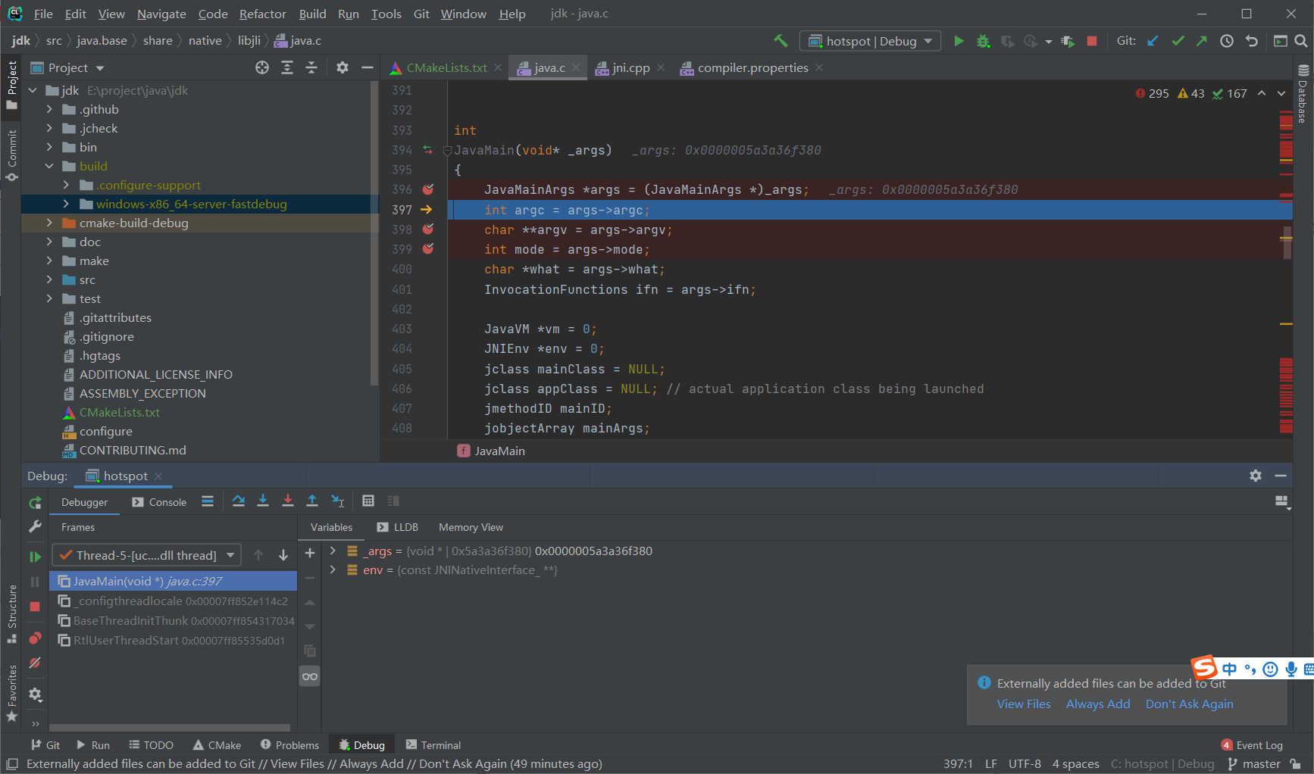View breakpoints with the double red circle icon

pos(35,638)
